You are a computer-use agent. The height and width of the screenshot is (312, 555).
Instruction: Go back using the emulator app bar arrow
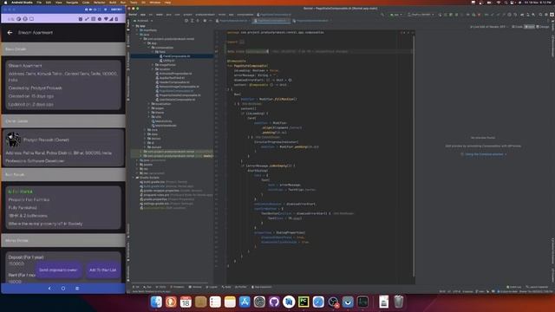coord(10,33)
